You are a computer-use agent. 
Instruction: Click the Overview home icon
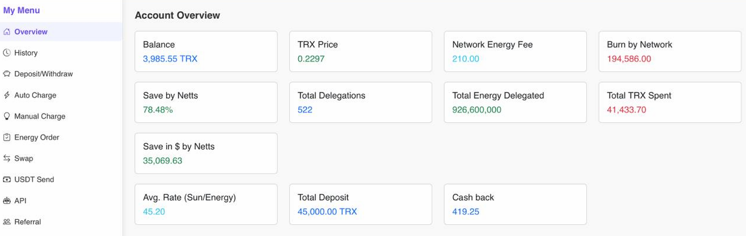tap(7, 32)
